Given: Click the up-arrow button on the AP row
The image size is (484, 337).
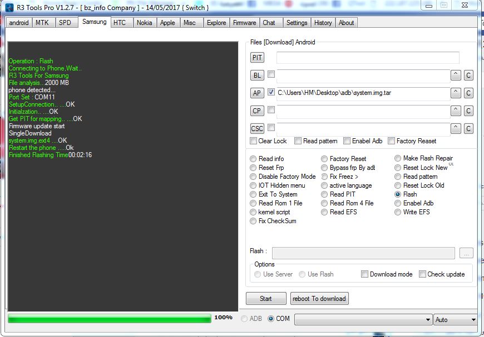Looking at the screenshot, I should 456,93.
